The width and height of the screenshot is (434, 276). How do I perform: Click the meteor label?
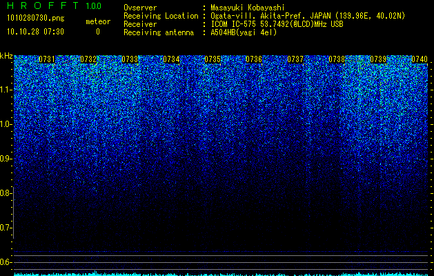pos(98,21)
